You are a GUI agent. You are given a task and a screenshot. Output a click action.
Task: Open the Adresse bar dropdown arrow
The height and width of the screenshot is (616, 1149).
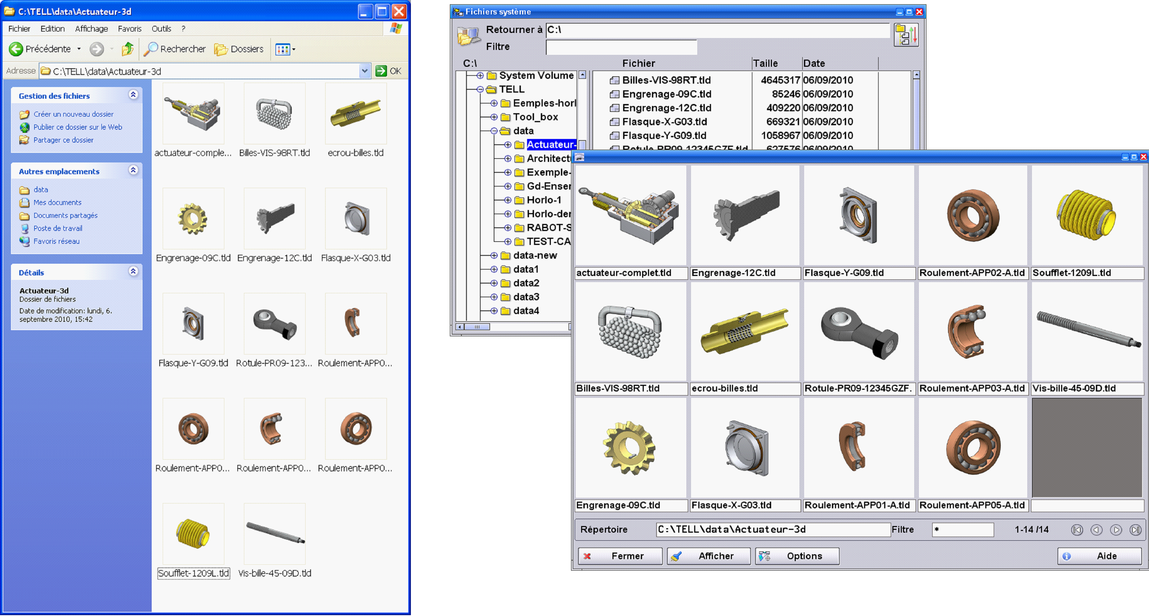(364, 71)
